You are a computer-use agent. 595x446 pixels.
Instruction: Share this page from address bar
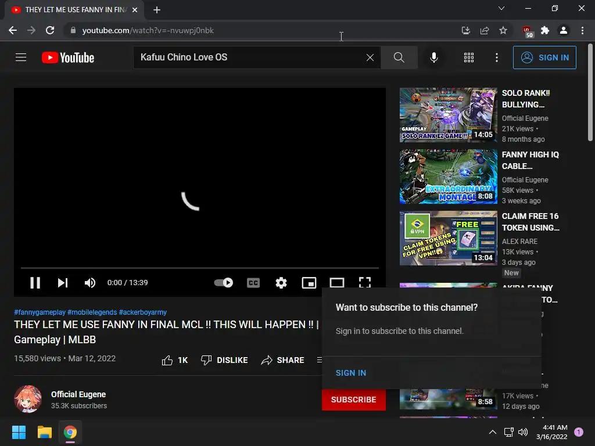tap(484, 30)
